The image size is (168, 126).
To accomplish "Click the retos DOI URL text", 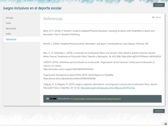I will (x=141, y=56).
